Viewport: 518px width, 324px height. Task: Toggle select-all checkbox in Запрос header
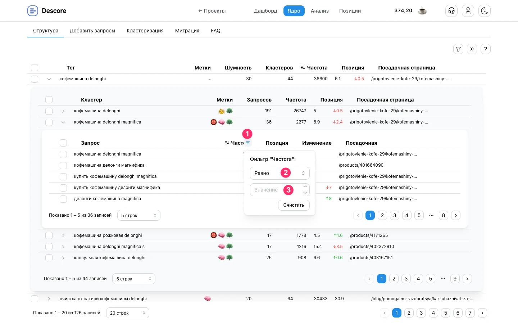[63, 143]
